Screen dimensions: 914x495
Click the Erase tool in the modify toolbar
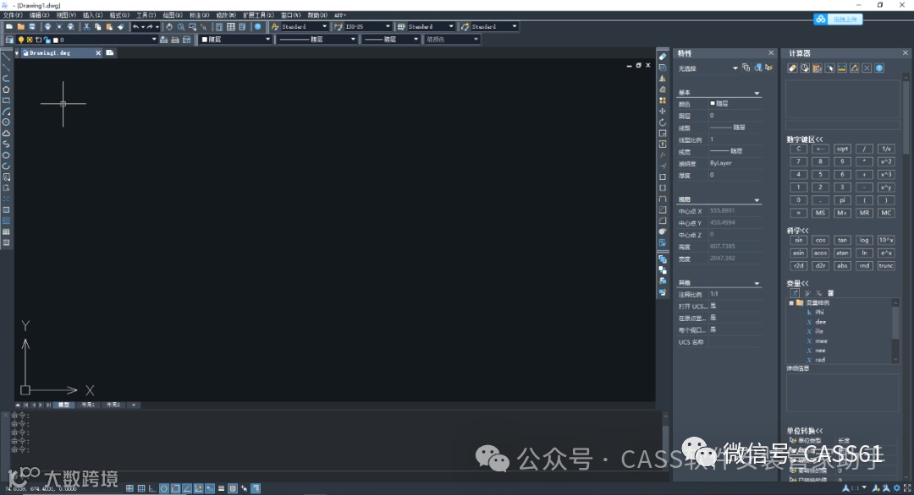point(663,57)
